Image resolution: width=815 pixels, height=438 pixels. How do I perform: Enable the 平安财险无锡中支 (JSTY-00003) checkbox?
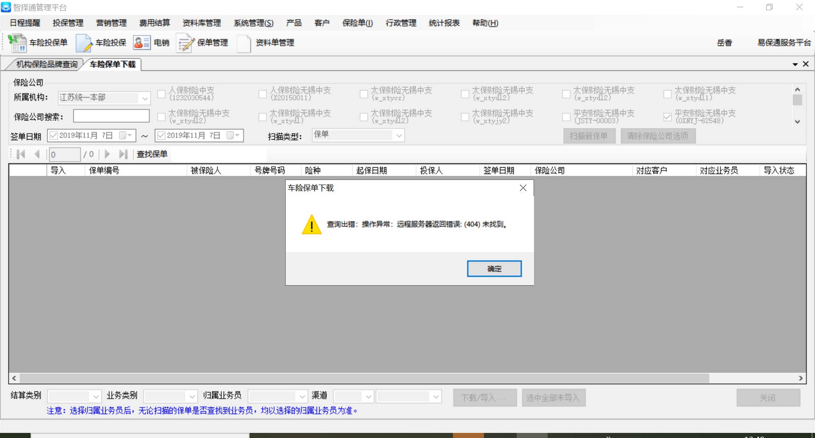[x=566, y=117]
